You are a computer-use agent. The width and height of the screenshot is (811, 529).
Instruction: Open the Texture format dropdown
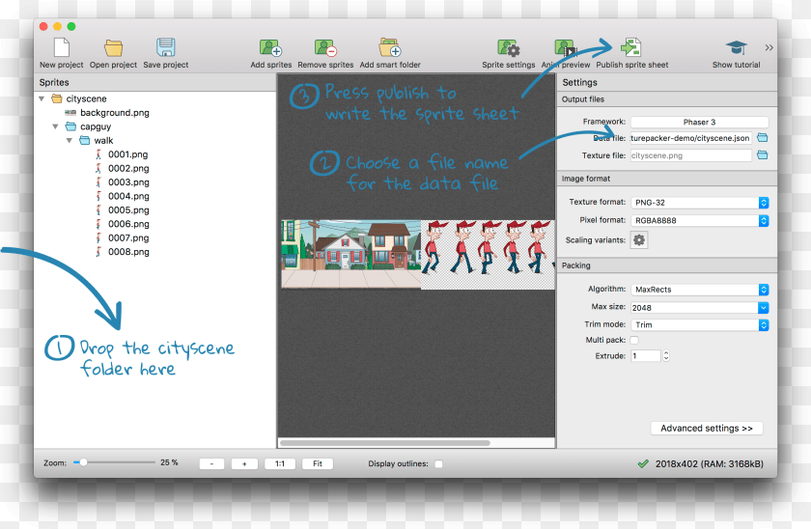(x=700, y=203)
